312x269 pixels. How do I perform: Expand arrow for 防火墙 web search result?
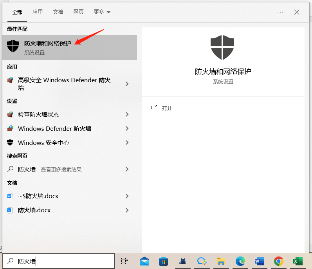(127, 169)
